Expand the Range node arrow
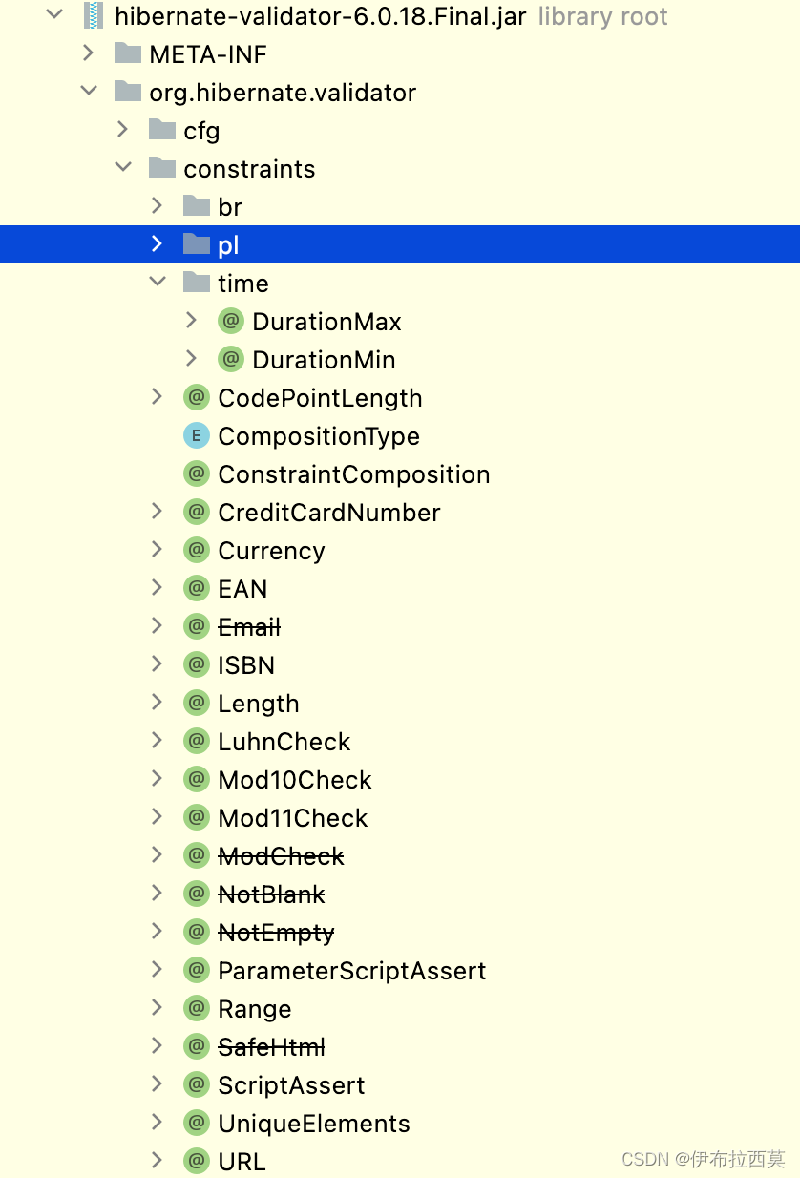This screenshot has width=800, height=1178. [x=158, y=1007]
